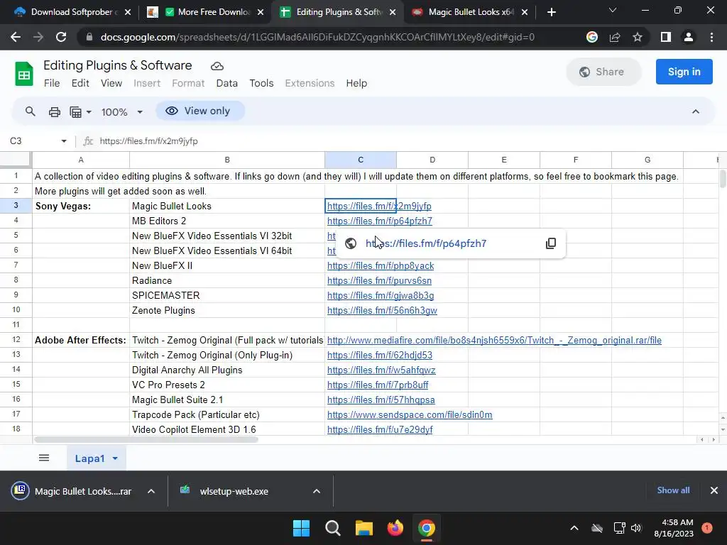This screenshot has width=727, height=545.
Task: Open the 100% zoom dropdown
Action: tap(122, 111)
